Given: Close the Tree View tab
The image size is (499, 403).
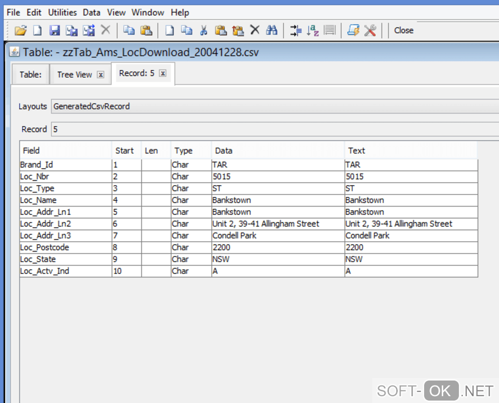Looking at the screenshot, I should point(101,75).
